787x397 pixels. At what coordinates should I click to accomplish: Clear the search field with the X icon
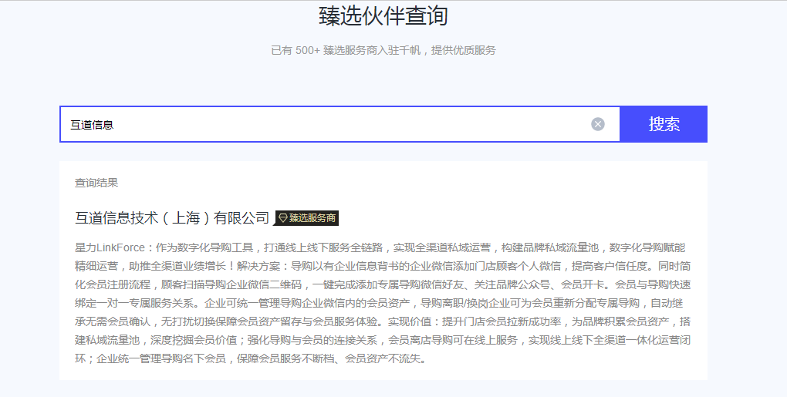click(598, 124)
